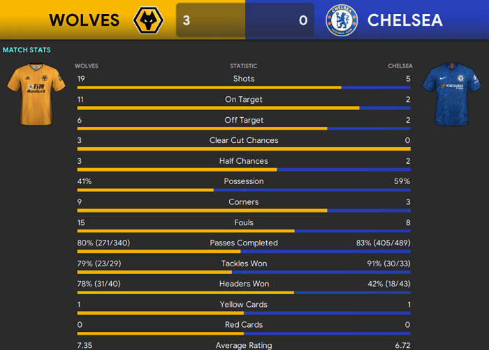
Task: Select the Passes Completed statistic label
Action: click(x=244, y=243)
